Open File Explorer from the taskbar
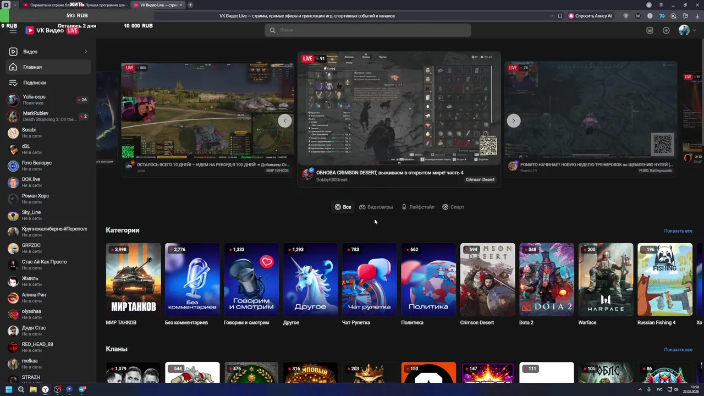The width and height of the screenshot is (704, 396). (x=33, y=389)
